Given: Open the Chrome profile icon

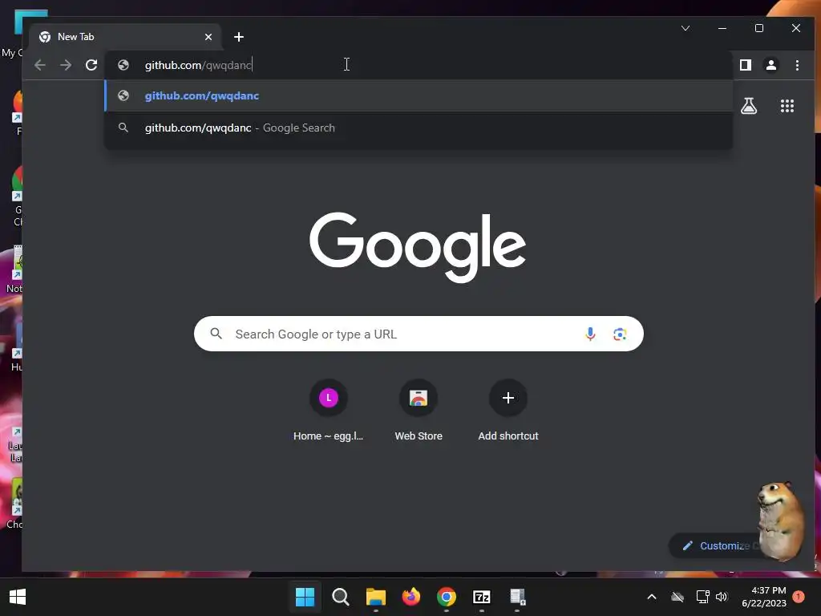Looking at the screenshot, I should (770, 65).
